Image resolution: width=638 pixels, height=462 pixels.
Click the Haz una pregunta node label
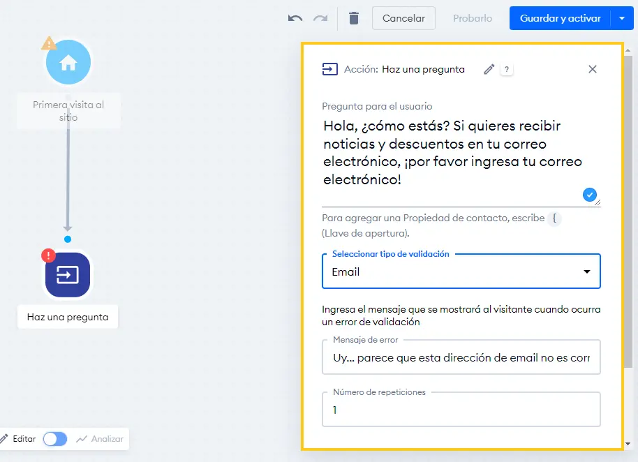pos(68,317)
